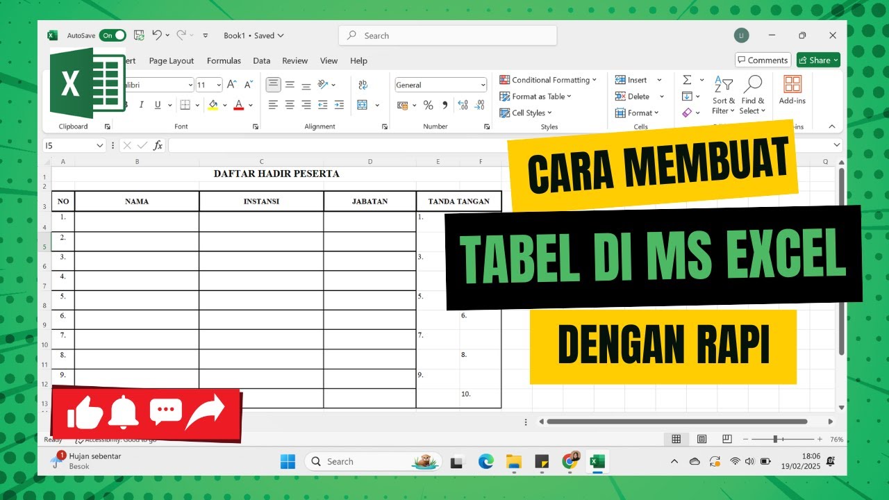Switch to Page Break Preview in status bar
889x500 pixels.
click(726, 439)
